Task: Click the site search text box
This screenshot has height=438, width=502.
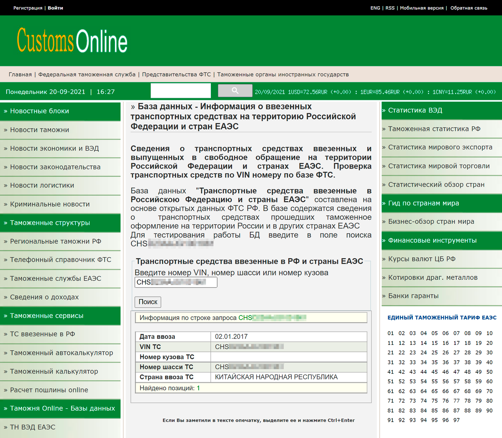Action: pyautogui.click(x=181, y=91)
